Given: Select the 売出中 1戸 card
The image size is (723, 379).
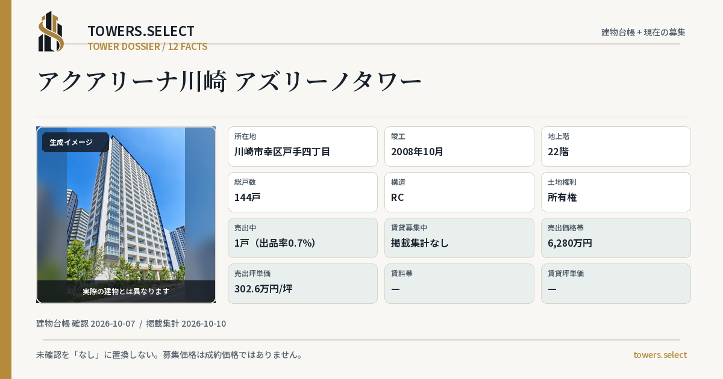Looking at the screenshot, I should 302,238.
